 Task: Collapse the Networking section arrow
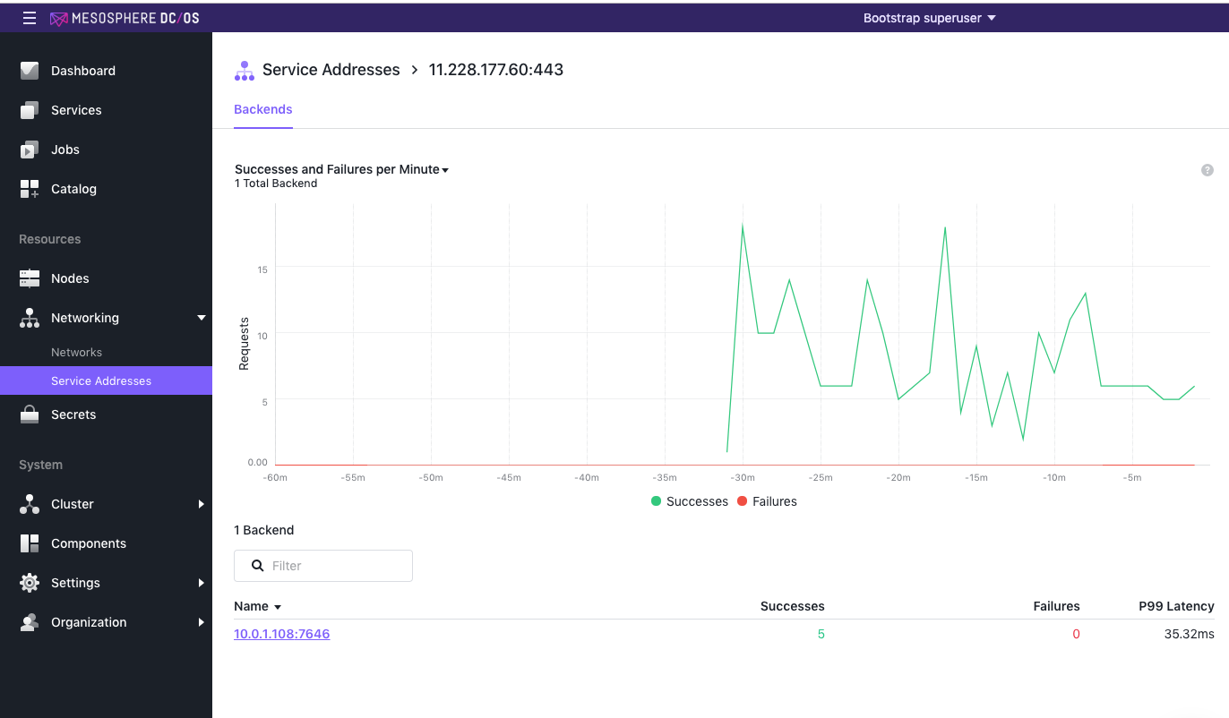point(201,318)
